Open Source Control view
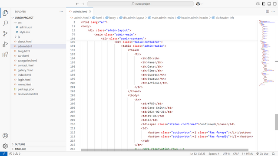The height and width of the screenshot is (156, 278). click(5, 34)
